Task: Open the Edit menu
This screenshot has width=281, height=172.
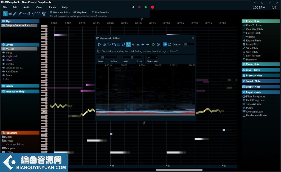Action: pos(15,7)
